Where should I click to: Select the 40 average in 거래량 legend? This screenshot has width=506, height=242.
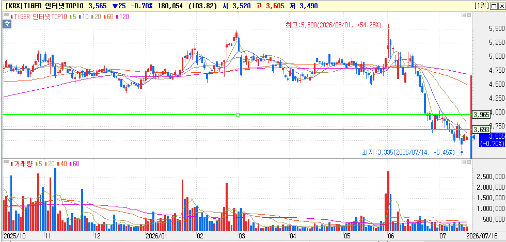(x=62, y=164)
